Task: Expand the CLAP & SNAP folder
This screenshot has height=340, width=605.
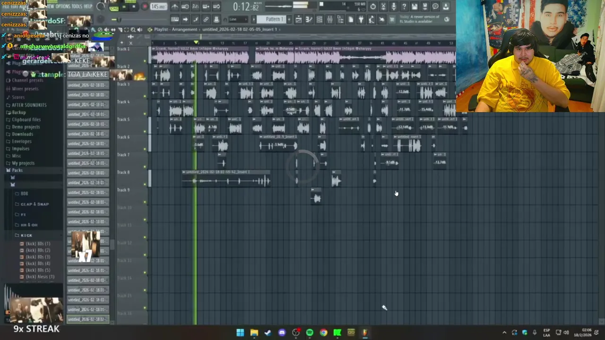Action: coord(35,204)
